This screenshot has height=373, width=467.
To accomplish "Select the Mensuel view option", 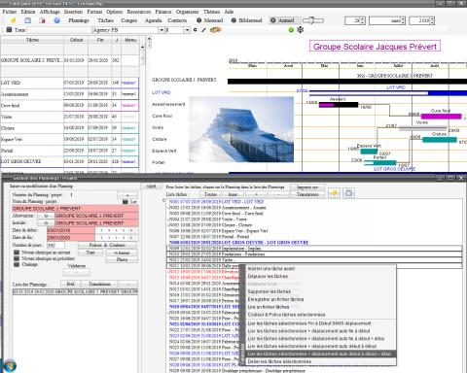I will [209, 20].
